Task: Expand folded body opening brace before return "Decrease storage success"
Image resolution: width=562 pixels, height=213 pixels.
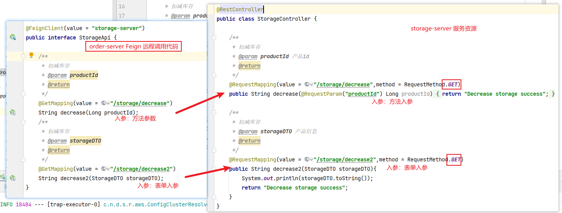Action: coord(438,94)
